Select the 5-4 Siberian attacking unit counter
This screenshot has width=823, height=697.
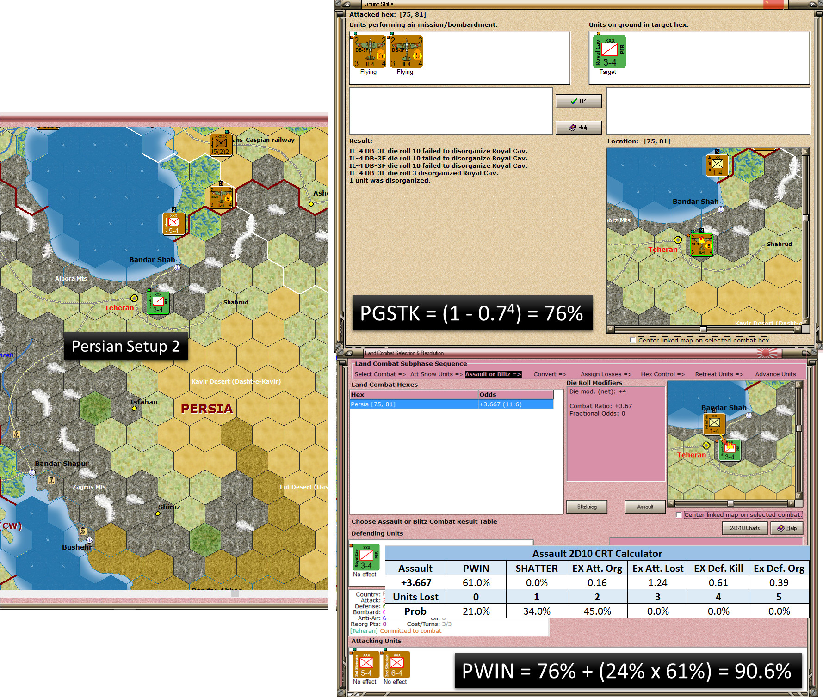(366, 665)
